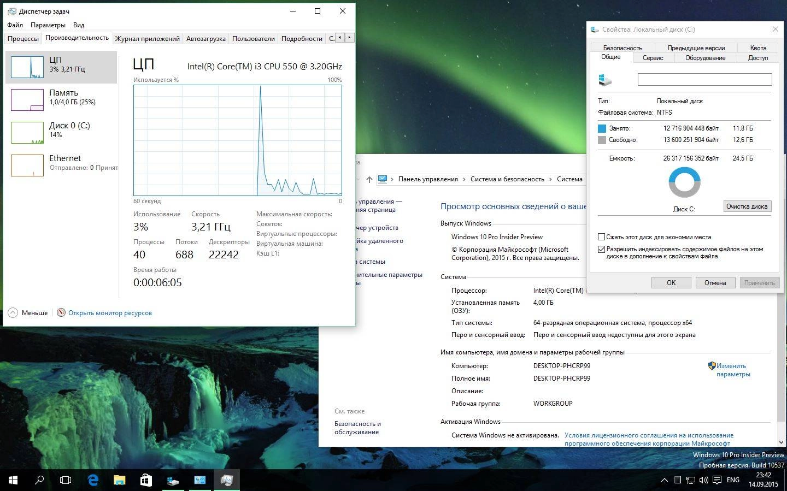
Task: Open Action Center notification icon
Action: tap(716, 480)
